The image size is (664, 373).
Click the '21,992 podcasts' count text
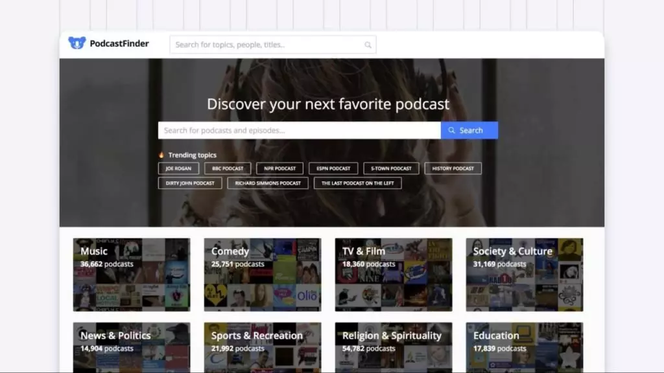237,348
